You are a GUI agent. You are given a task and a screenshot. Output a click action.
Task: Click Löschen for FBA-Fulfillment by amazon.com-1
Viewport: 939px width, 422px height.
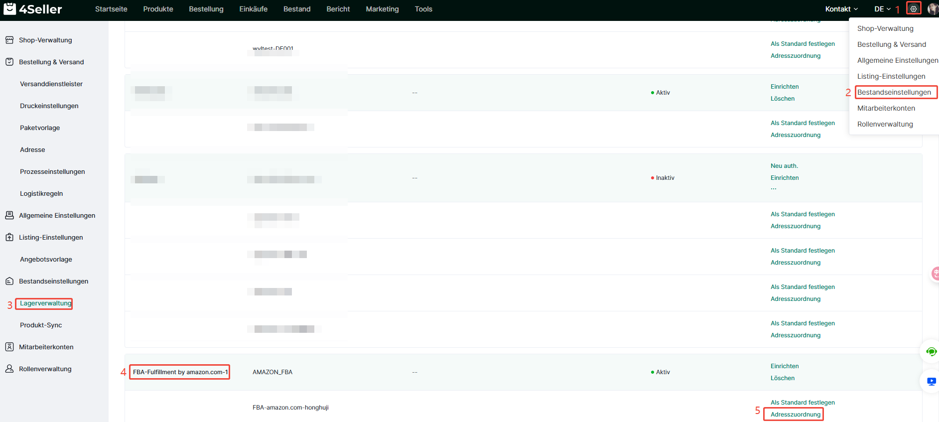pyautogui.click(x=783, y=378)
